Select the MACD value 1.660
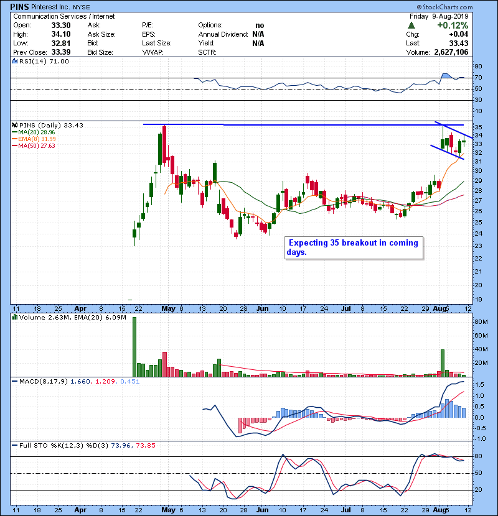498x516 pixels. (x=80, y=382)
